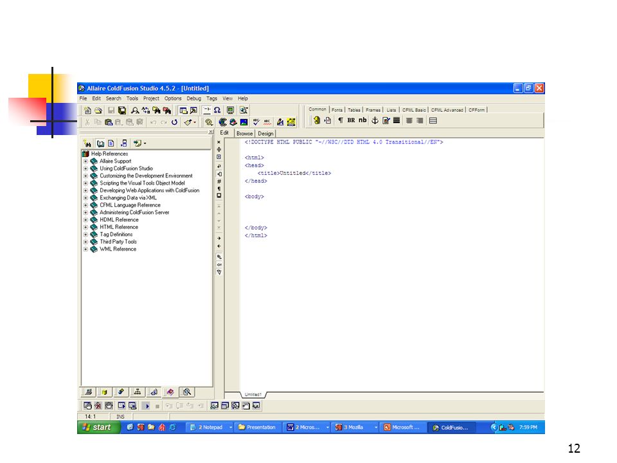This screenshot has width=617, height=463.
Task: Click the Help resource tab book icon
Action: click(170, 392)
